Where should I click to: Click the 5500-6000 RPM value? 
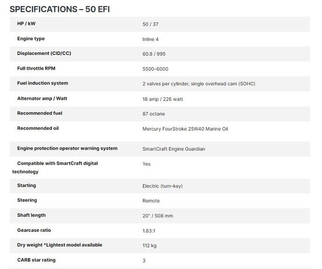point(155,69)
